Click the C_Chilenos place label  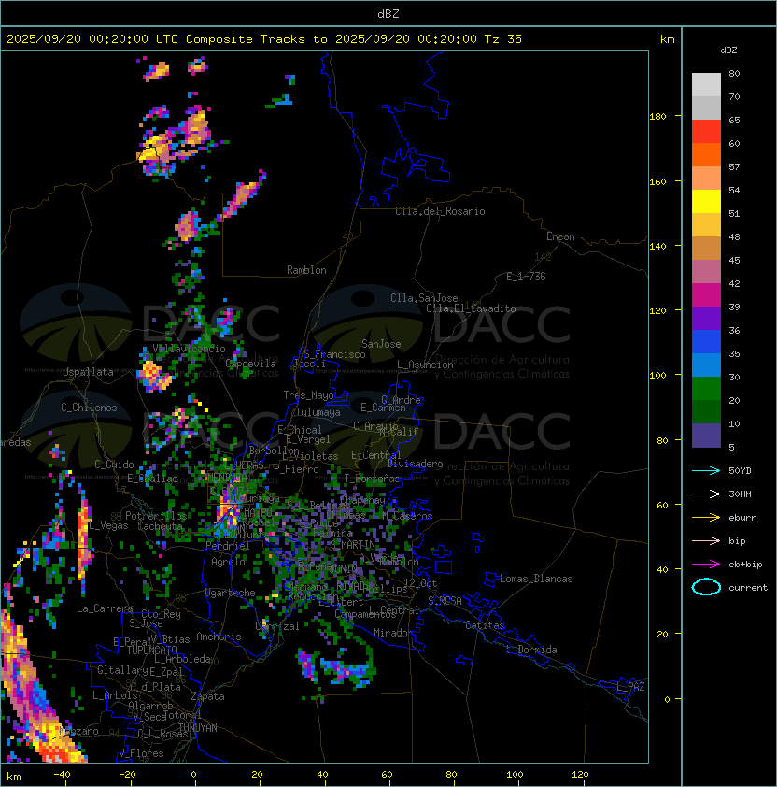coord(89,408)
